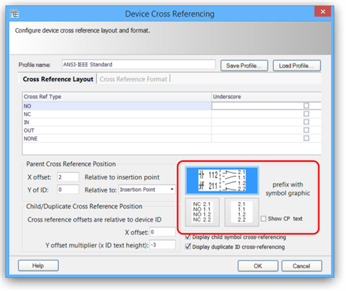This screenshot has height=291, width=346.
Task: Click the Save Profile button
Action: 244,66
